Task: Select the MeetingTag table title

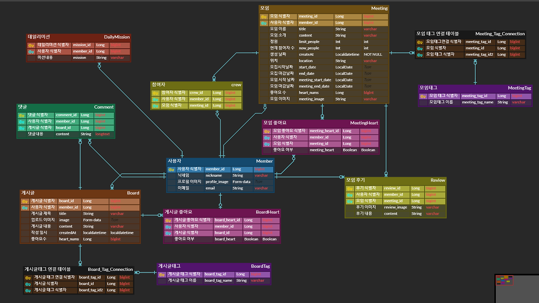Action: click(x=519, y=88)
